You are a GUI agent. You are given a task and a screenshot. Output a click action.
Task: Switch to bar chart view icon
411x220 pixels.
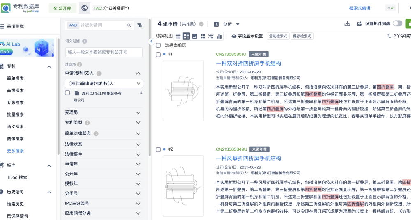click(219, 36)
